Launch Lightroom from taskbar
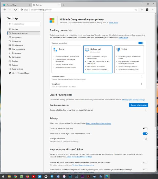The image size is (158, 179). pyautogui.click(x=76, y=177)
